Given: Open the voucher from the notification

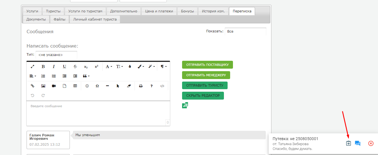Looking at the screenshot, I should 349,143.
